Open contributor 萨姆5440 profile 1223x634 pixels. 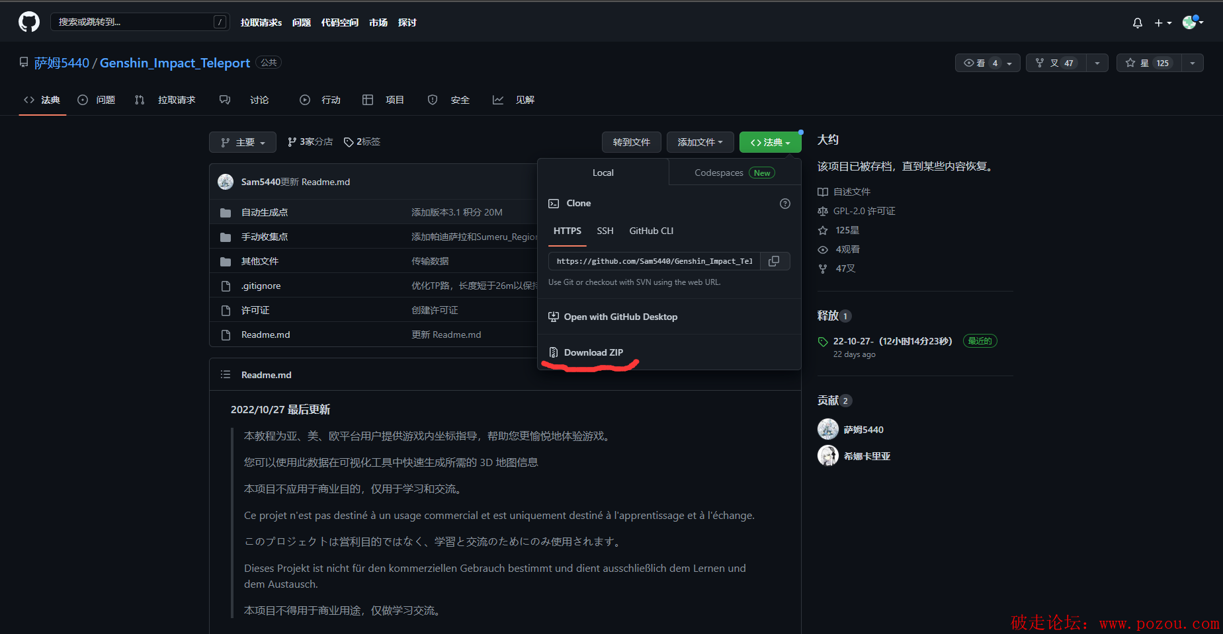point(863,430)
